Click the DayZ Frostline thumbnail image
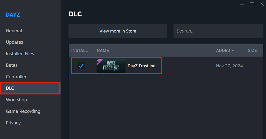The image size is (266, 139). pos(111,66)
